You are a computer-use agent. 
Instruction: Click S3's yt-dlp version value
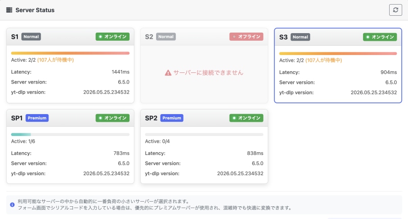click(374, 93)
